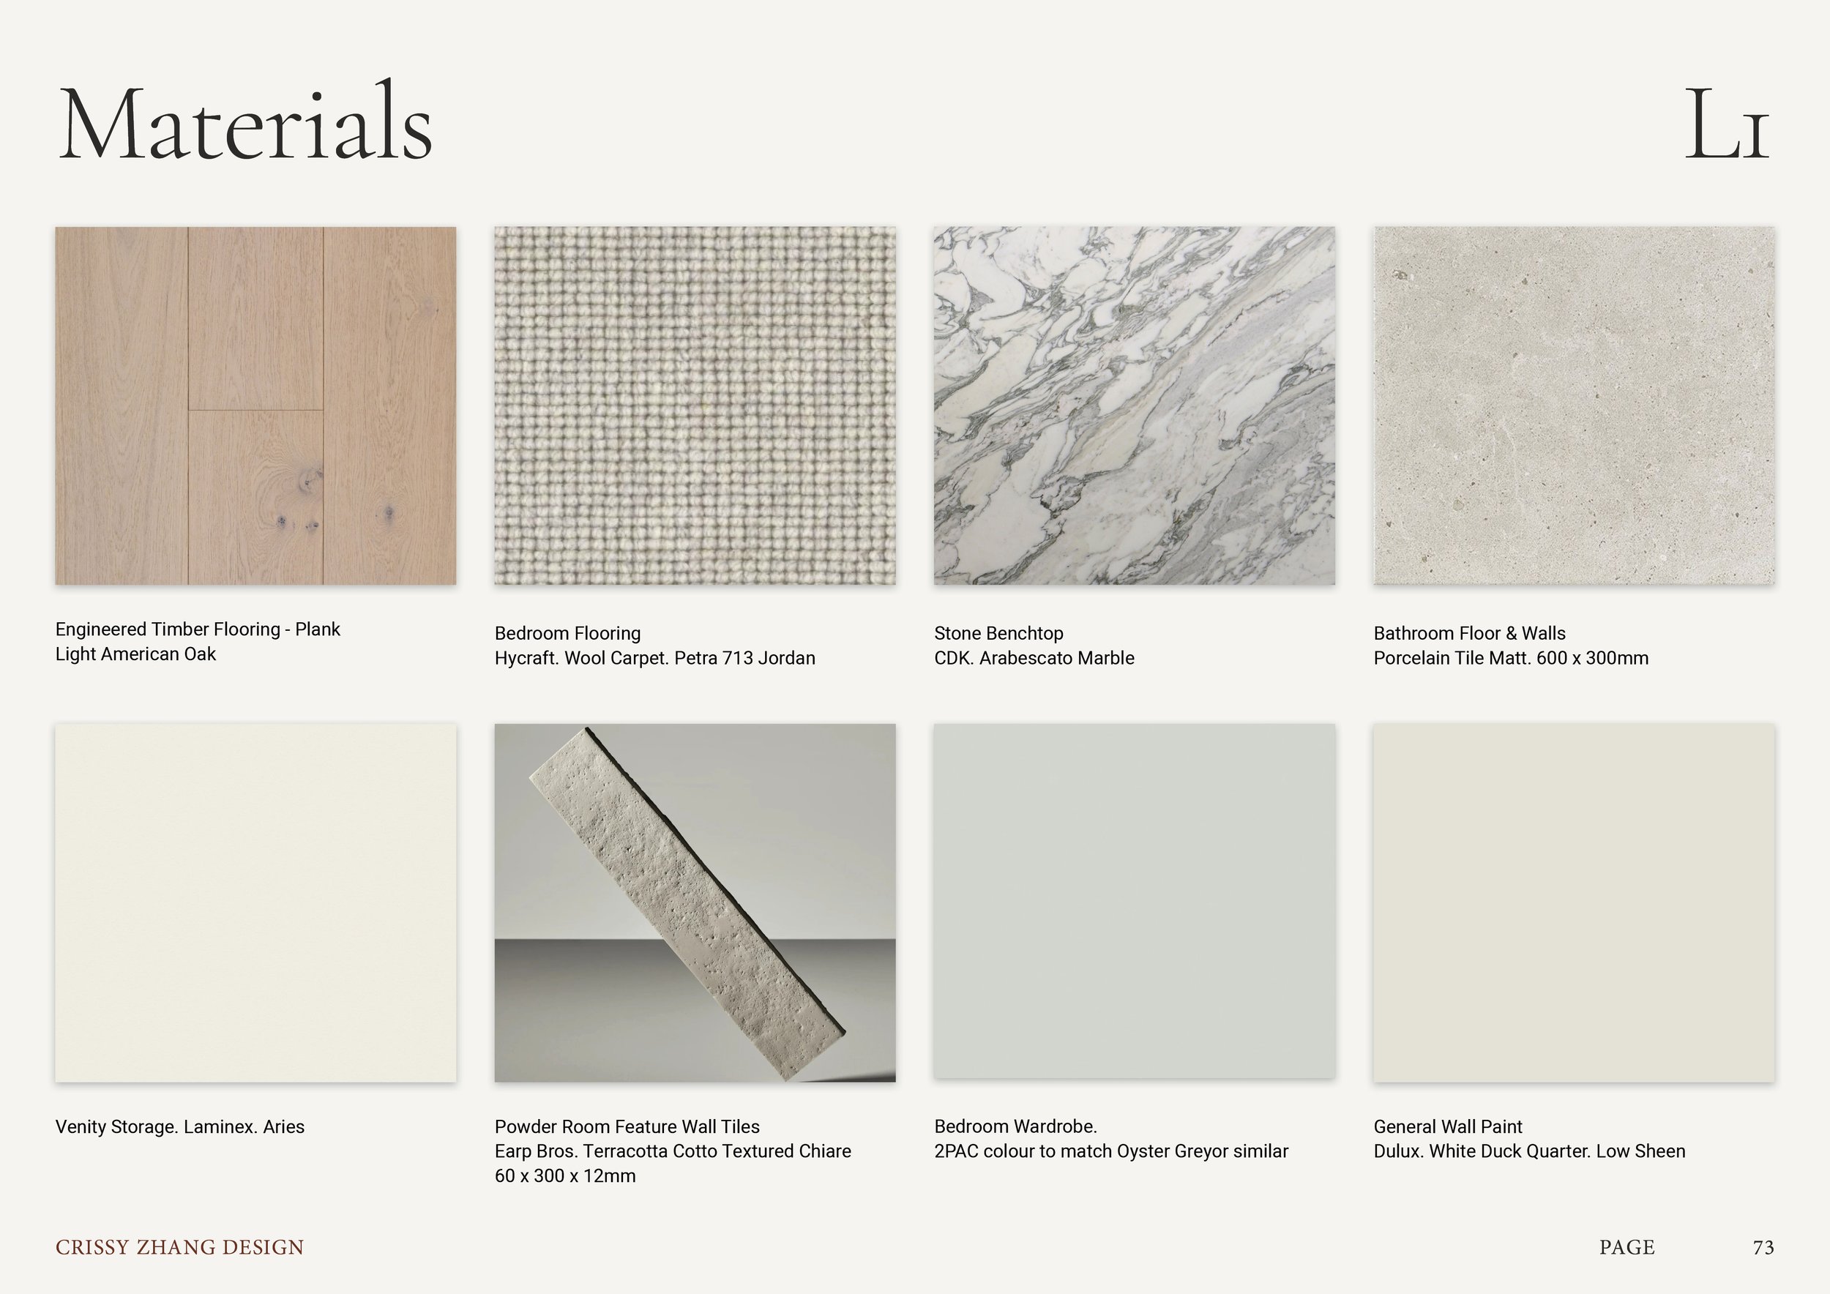Click the page number 73

(1763, 1247)
